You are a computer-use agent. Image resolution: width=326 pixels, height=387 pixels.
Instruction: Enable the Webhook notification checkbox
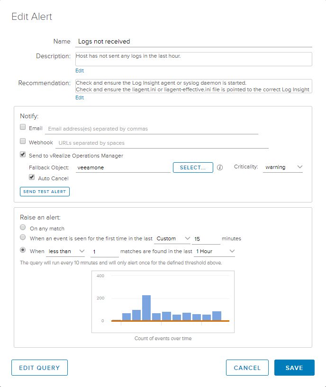pos(23,141)
